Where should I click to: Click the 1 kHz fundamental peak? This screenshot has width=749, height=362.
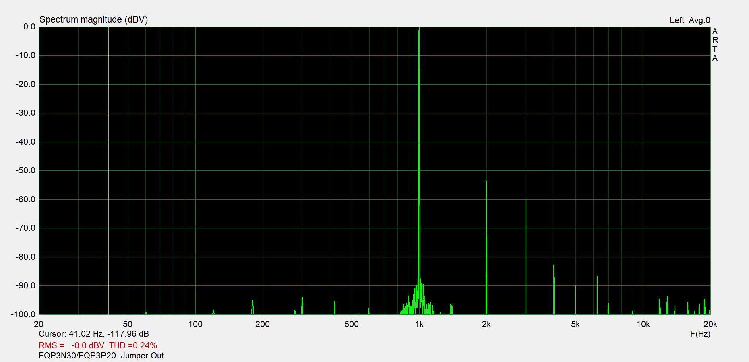click(x=419, y=171)
